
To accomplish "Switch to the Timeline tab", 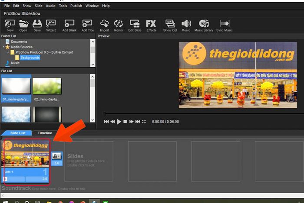I will point(45,133).
